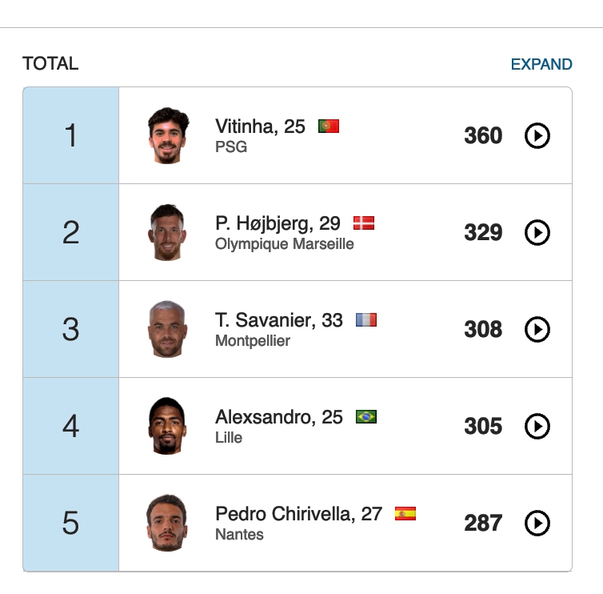Image resolution: width=603 pixels, height=594 pixels.
Task: Click France flag beside T. Savanier
Action: pyautogui.click(x=366, y=320)
